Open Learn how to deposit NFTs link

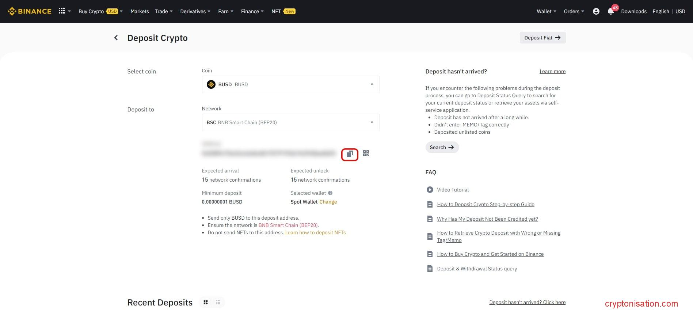tap(315, 232)
